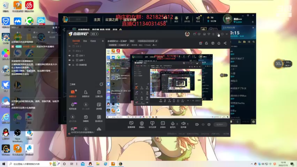Open the 主播任务 tool
The width and height of the screenshot is (297, 167).
click(99, 94)
